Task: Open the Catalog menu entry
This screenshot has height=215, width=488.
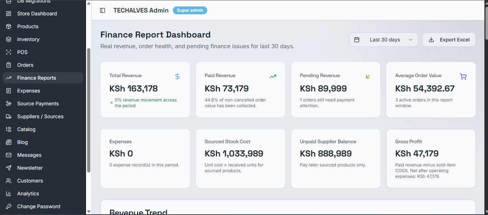Action: [43, 129]
